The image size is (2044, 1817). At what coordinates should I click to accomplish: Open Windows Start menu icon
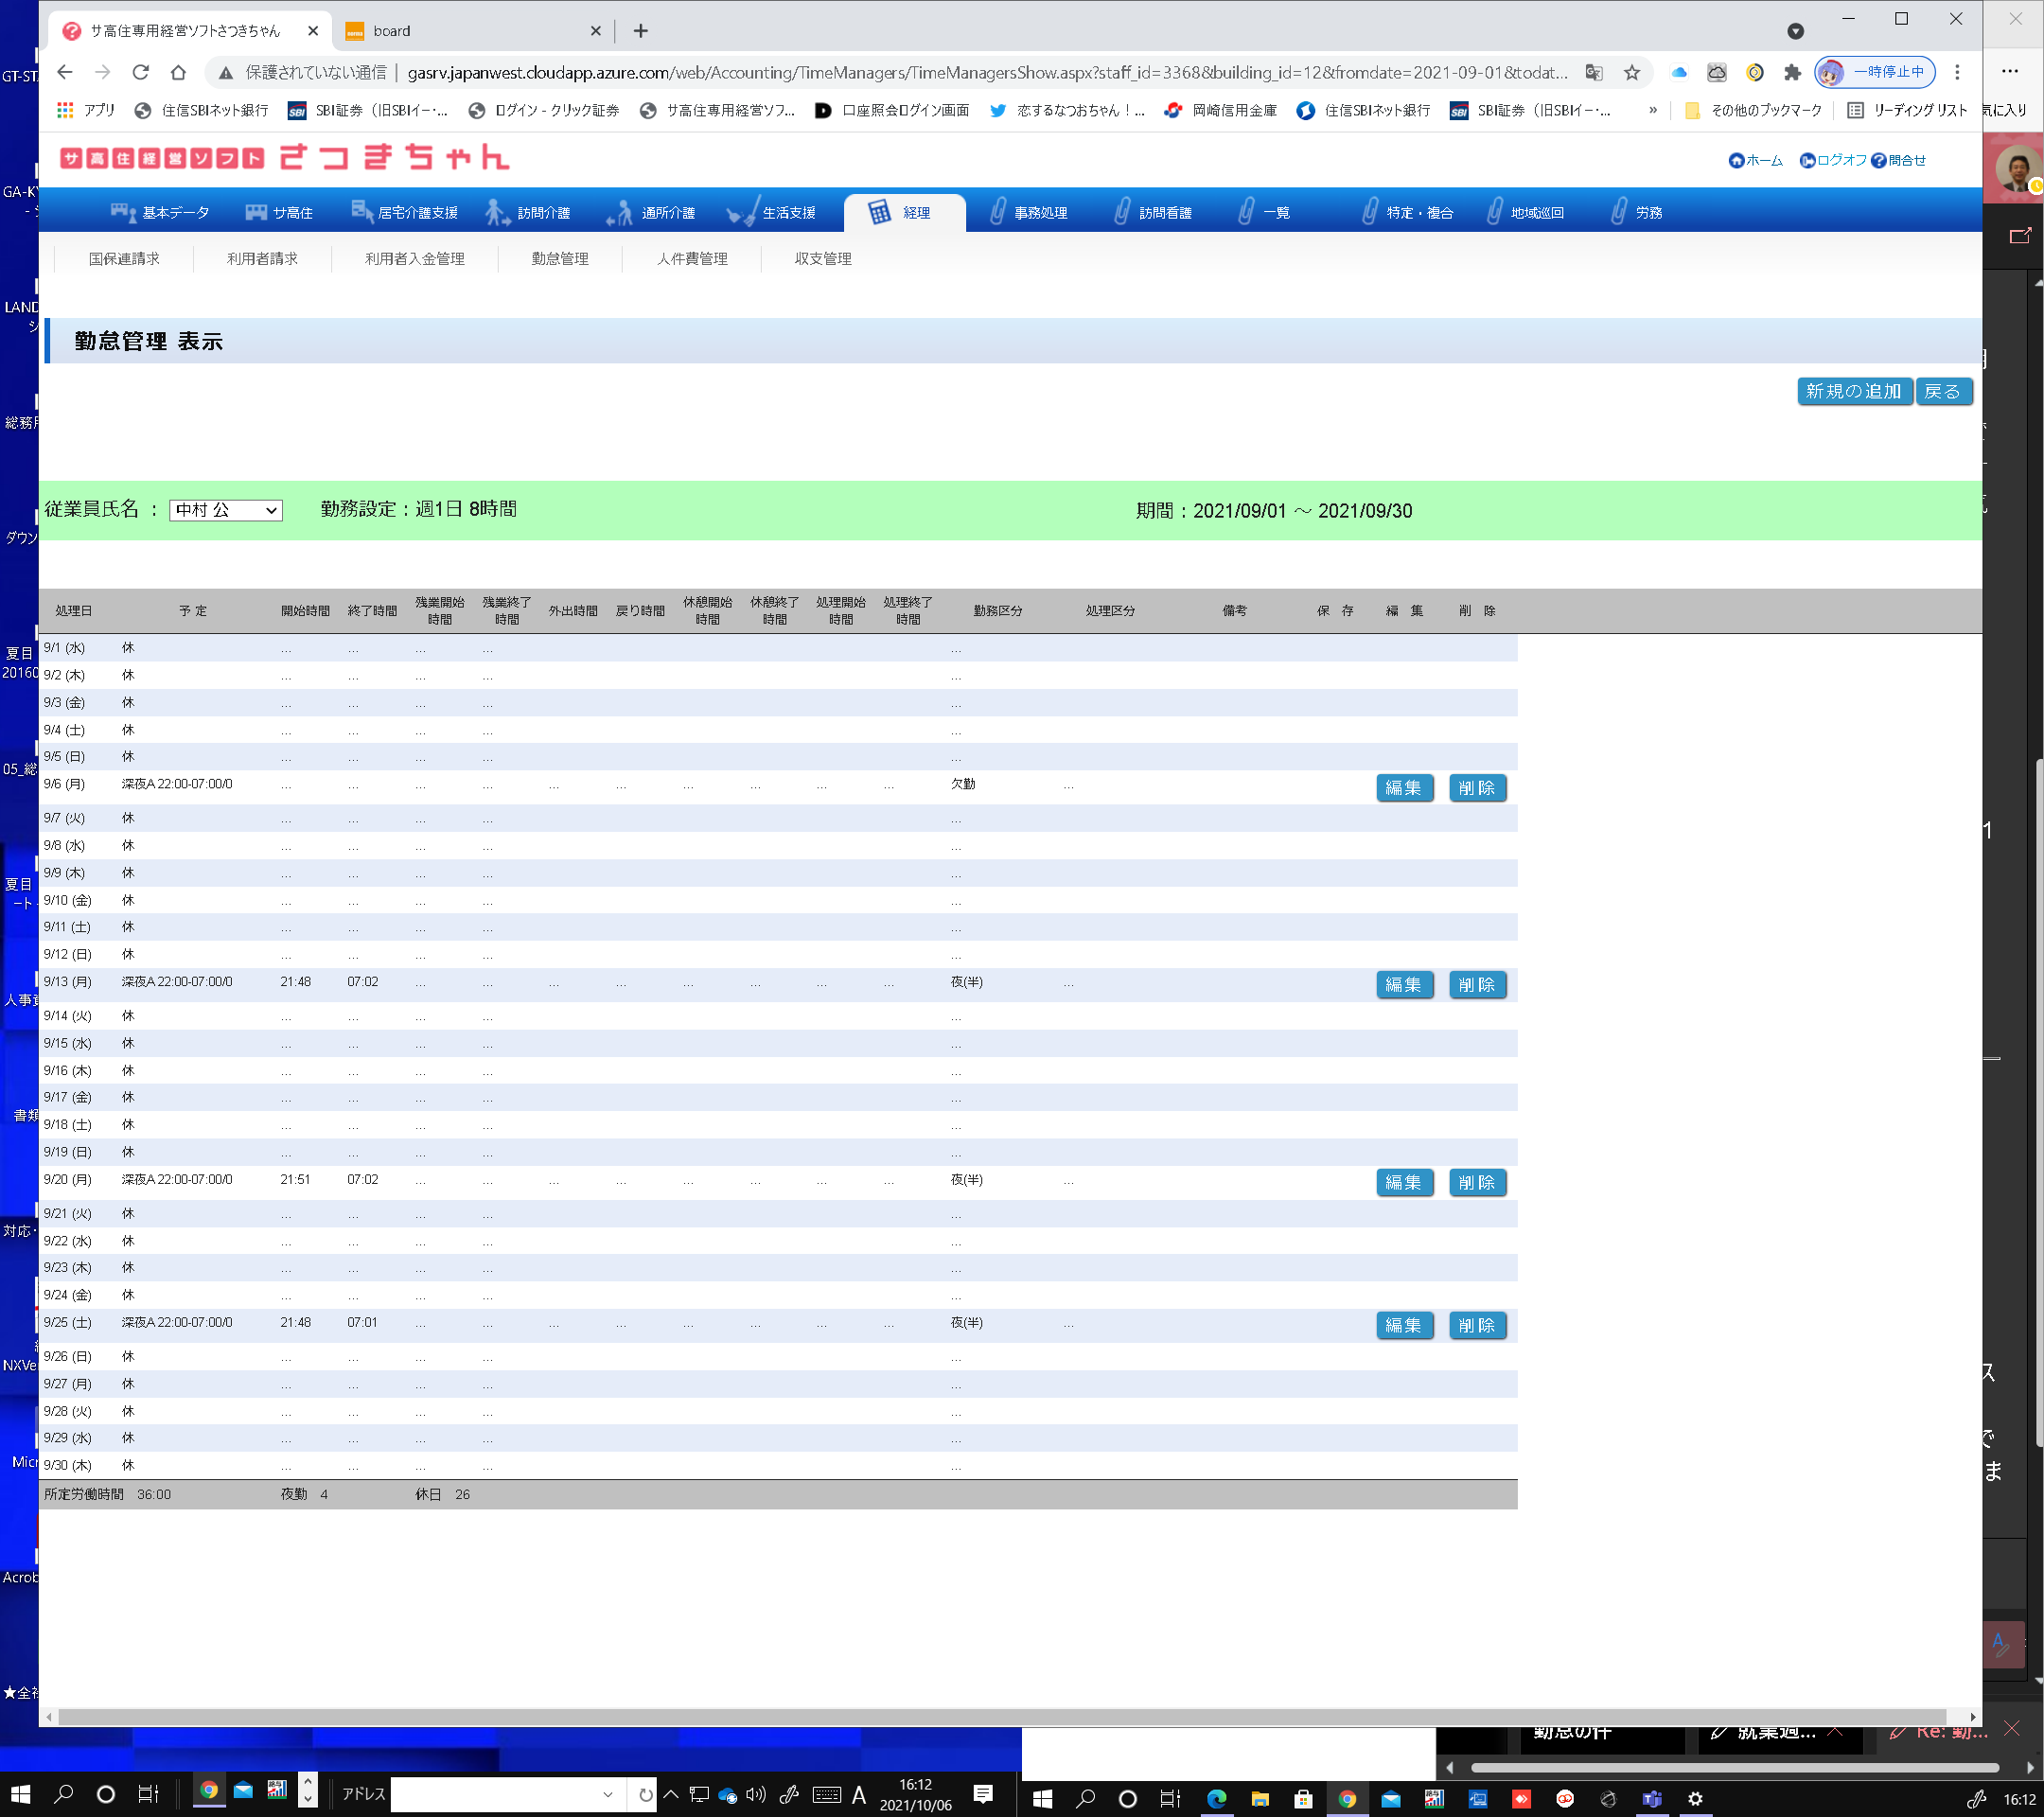click(20, 1794)
